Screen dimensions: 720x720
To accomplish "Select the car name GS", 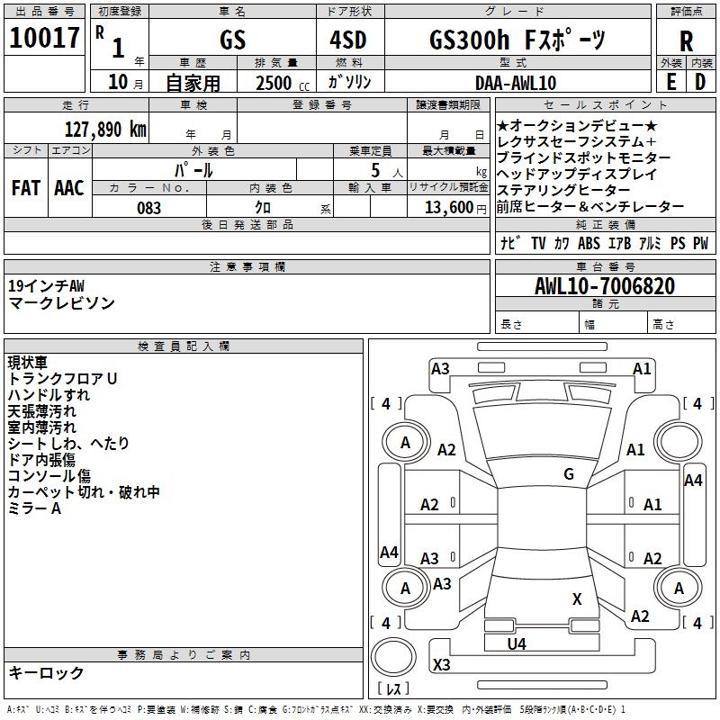I will 233,40.
